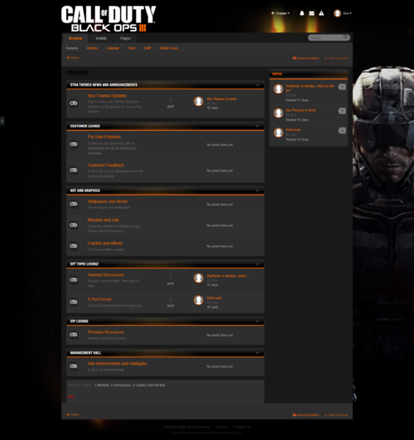Click the Contact Us footer link
Screen dimensions: 414x440
242,427
